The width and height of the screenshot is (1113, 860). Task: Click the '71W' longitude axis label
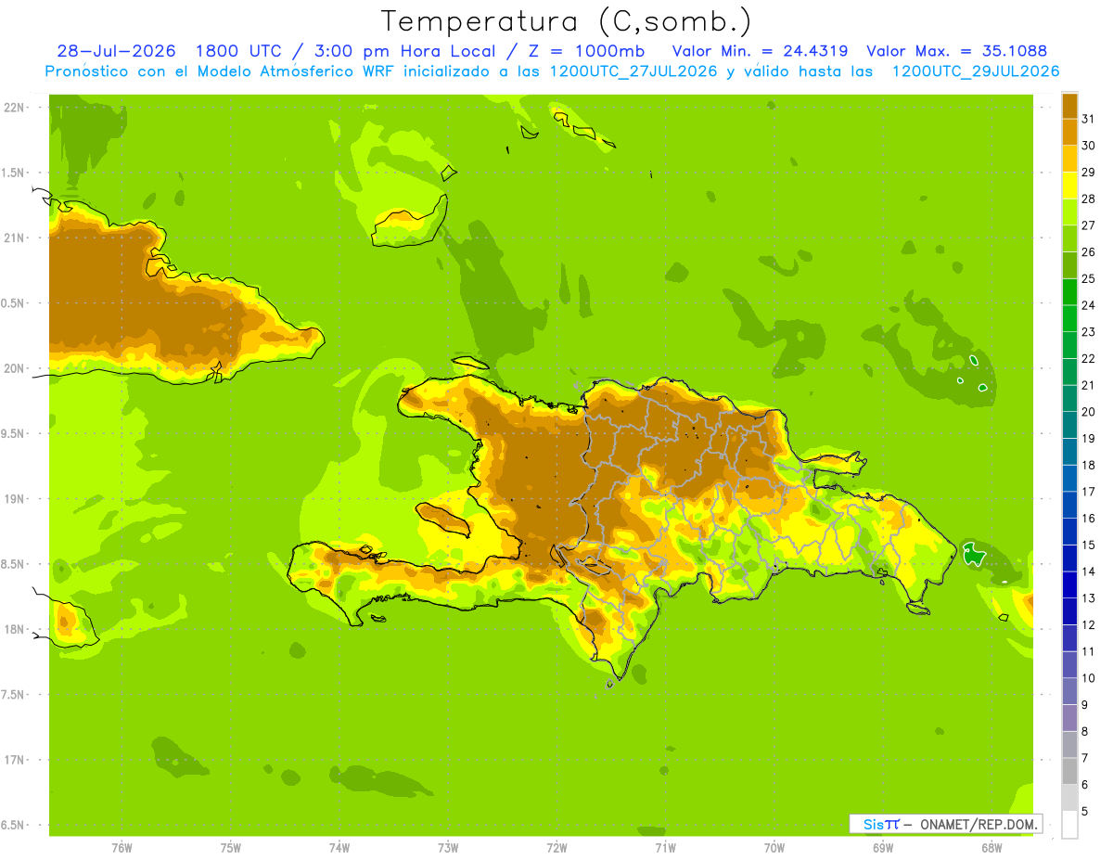pos(665,848)
